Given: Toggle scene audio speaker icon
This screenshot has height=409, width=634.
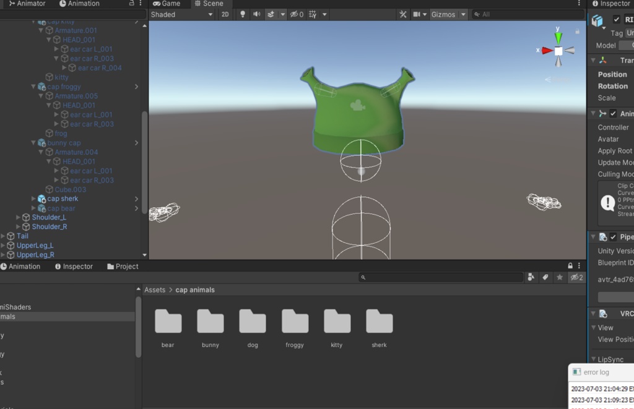Looking at the screenshot, I should [x=257, y=14].
